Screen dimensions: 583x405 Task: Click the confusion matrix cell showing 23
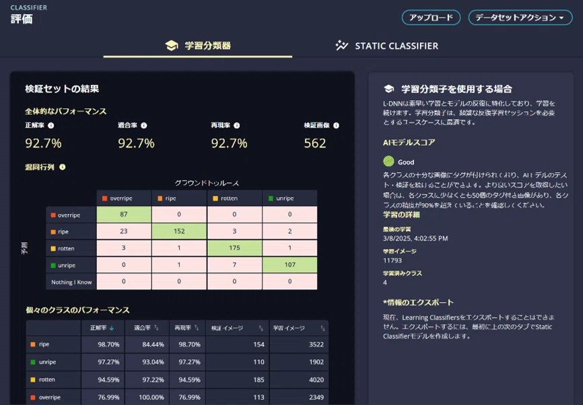124,231
